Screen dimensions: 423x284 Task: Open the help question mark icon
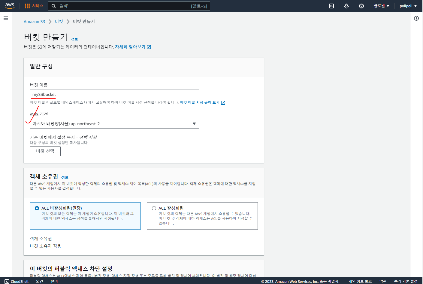click(x=361, y=6)
